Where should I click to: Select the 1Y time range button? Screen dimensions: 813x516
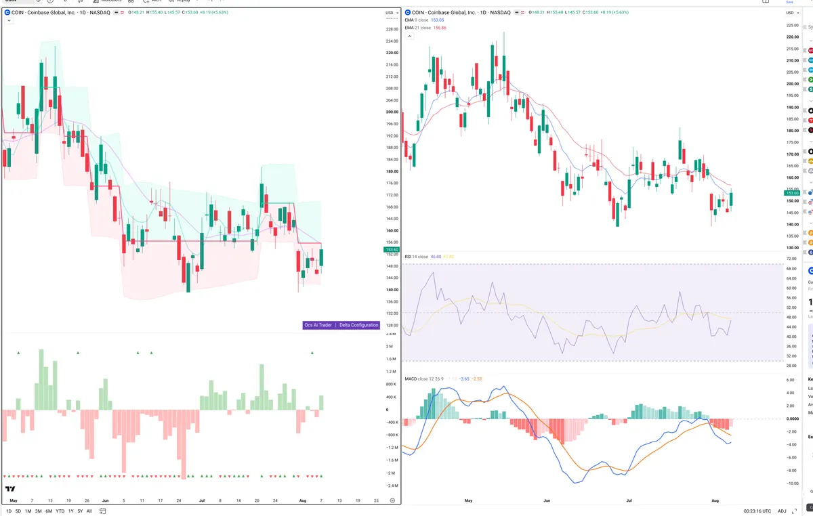point(71,511)
